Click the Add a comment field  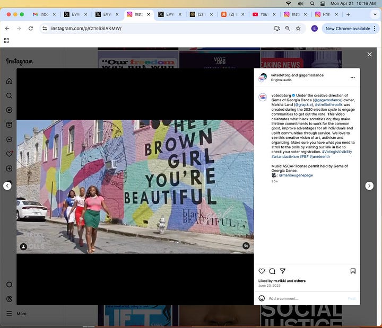point(307,298)
